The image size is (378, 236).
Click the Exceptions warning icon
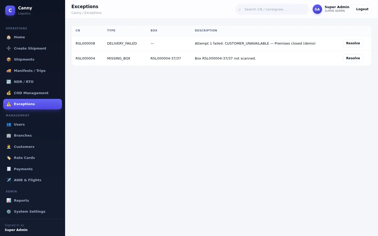[x=9, y=104]
